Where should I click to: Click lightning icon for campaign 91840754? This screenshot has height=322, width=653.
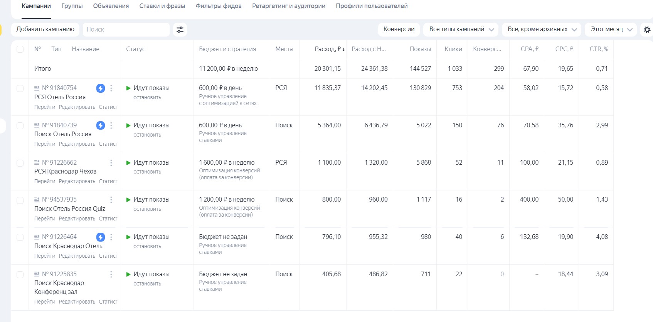(100, 88)
